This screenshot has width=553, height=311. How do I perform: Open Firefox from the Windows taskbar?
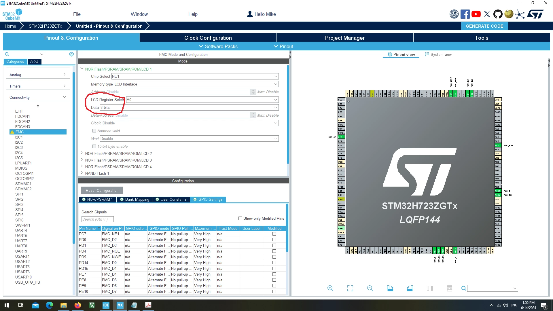click(78, 305)
